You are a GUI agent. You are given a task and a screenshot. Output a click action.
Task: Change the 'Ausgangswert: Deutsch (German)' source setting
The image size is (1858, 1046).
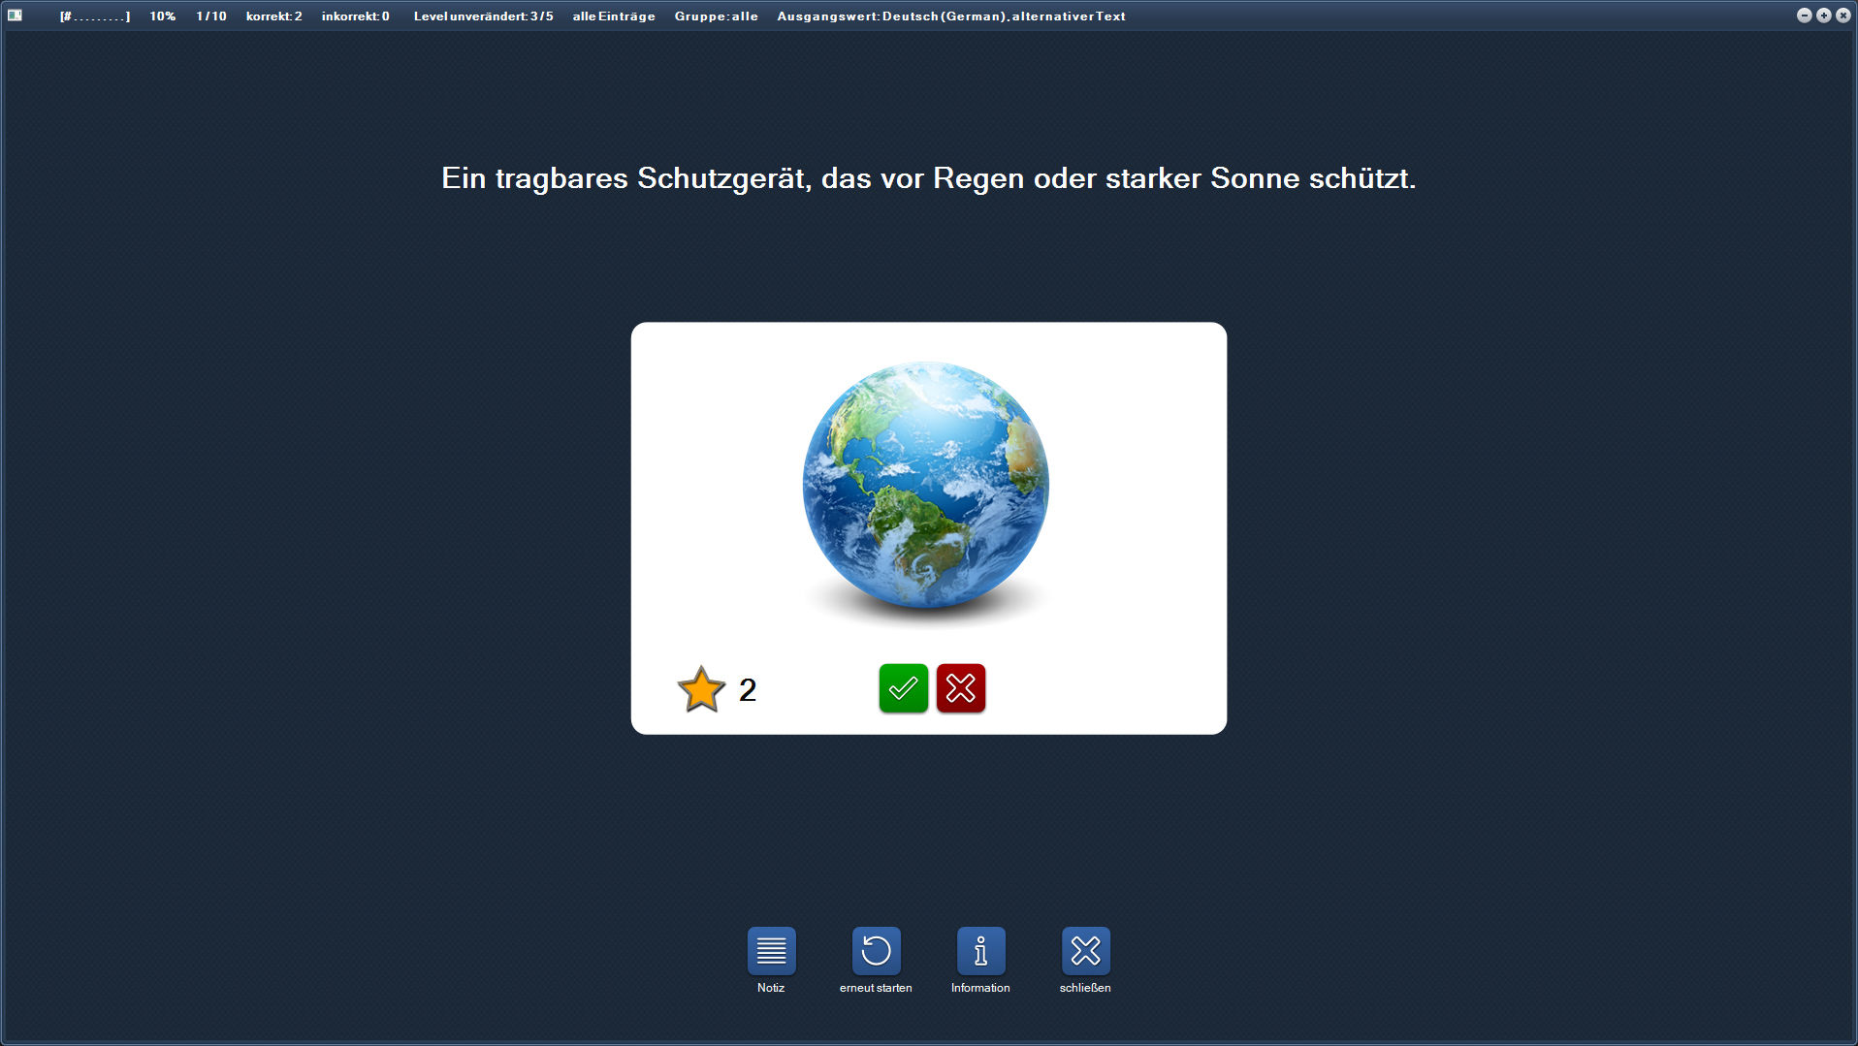tap(890, 16)
